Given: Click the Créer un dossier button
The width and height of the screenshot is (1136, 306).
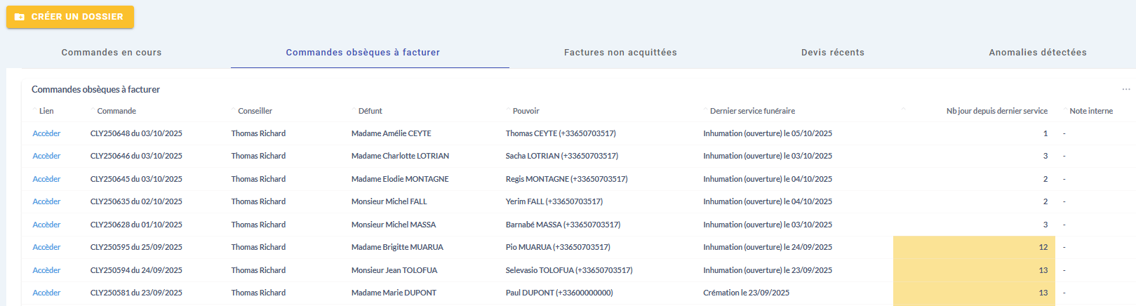Looking at the screenshot, I should click(70, 17).
